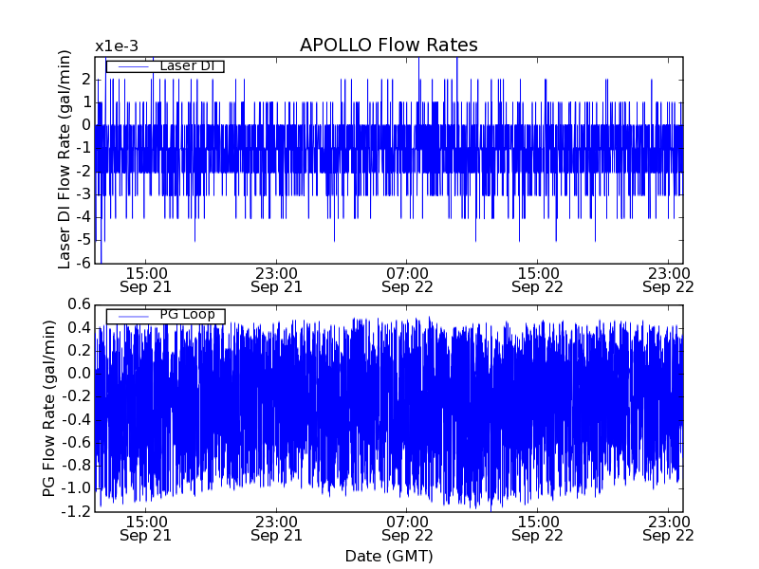This screenshot has width=759, height=569.
Task: Click the x1e-3 scale multiplier label
Action: point(117,46)
